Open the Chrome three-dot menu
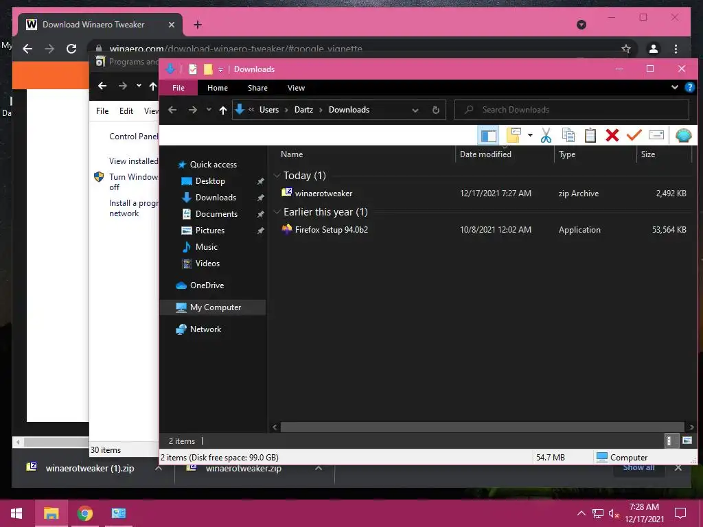Viewport: 703px width, 527px height. click(676, 49)
